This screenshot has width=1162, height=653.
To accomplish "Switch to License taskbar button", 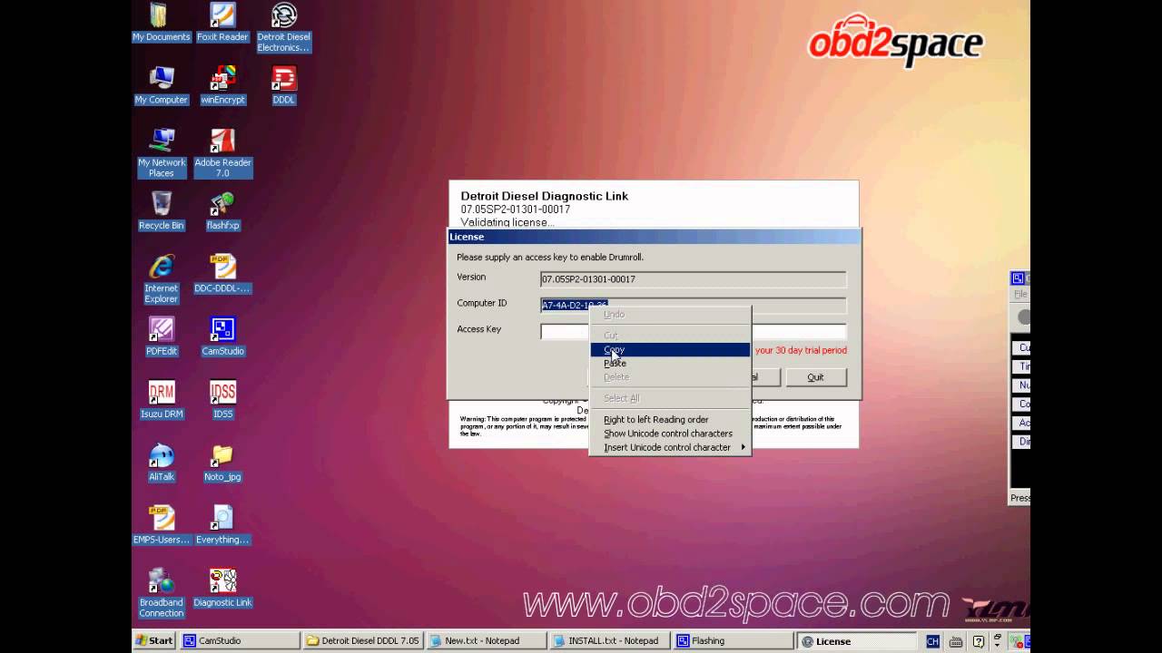I will [856, 641].
